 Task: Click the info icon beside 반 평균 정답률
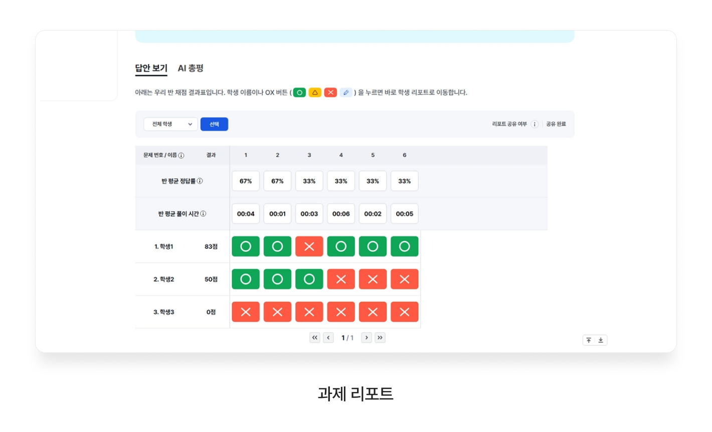tap(200, 181)
